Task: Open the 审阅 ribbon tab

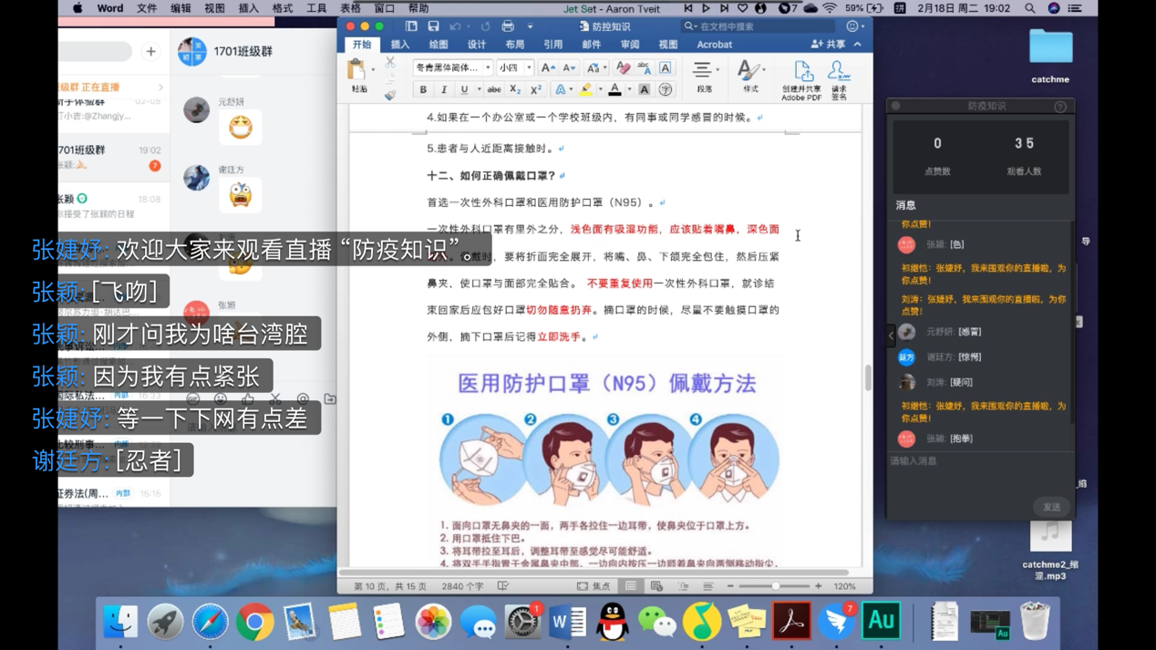Action: click(x=630, y=45)
